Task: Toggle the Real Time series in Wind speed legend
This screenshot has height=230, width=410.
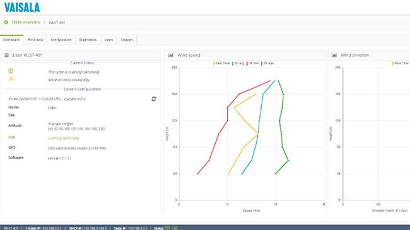Action: coord(221,63)
